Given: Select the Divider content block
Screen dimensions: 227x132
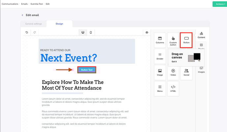Looking at the screenshot, I should pyautogui.click(x=160, y=56).
